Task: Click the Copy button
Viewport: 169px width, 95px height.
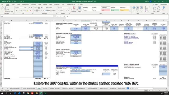Action: click(7, 9)
